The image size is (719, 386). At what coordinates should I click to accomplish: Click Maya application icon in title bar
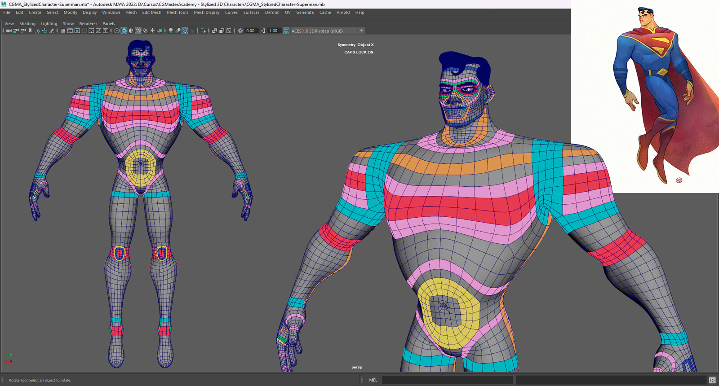click(x=4, y=4)
